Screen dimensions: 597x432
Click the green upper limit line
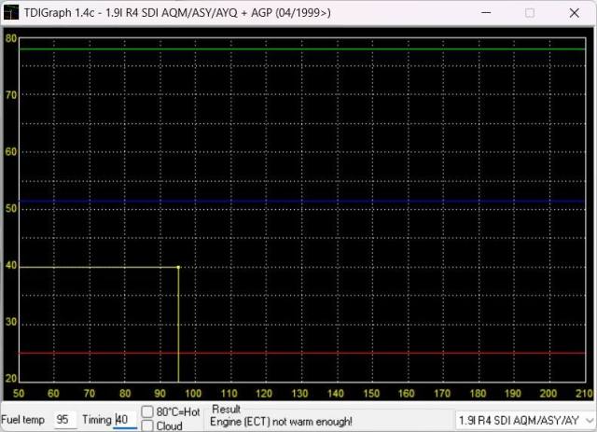[298, 49]
